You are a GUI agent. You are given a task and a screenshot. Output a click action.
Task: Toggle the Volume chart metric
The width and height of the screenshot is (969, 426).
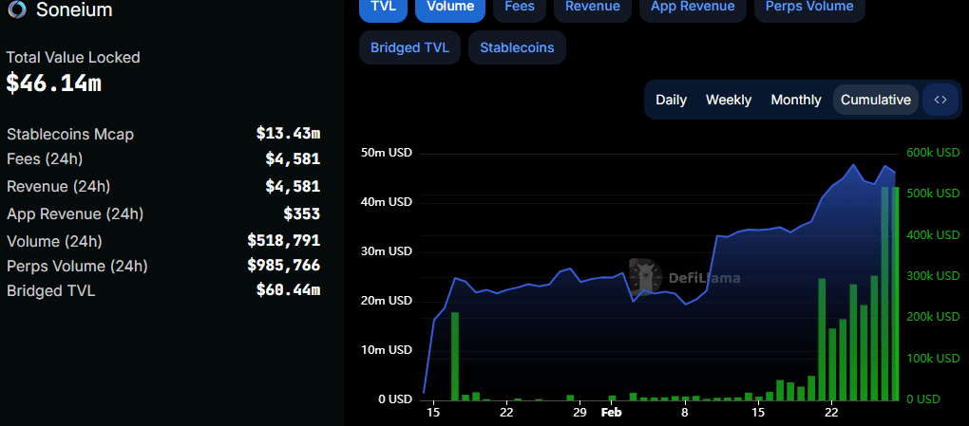tap(450, 7)
